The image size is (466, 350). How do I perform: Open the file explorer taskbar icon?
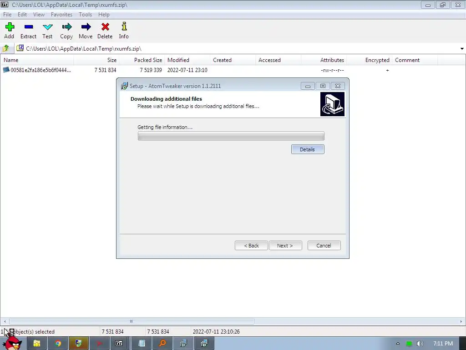[x=36, y=344]
